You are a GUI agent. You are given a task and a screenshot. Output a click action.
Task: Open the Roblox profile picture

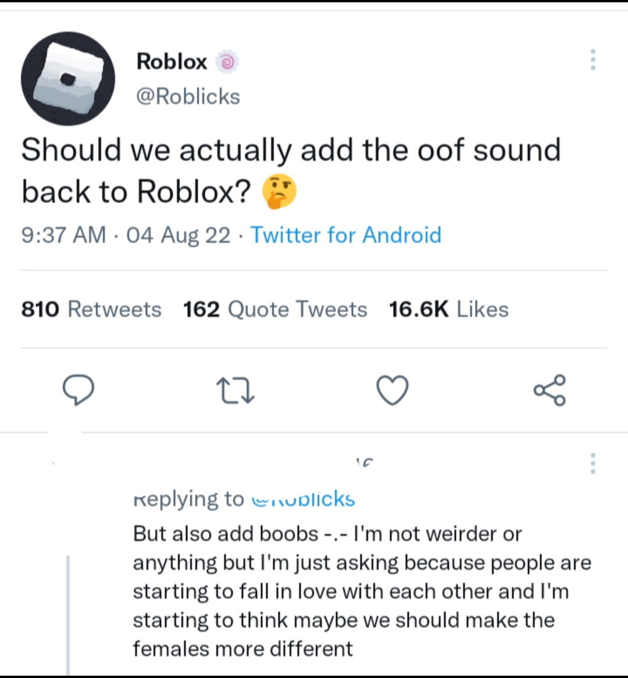(x=68, y=78)
